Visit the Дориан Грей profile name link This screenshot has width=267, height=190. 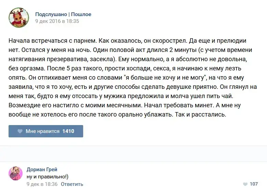click(42, 169)
